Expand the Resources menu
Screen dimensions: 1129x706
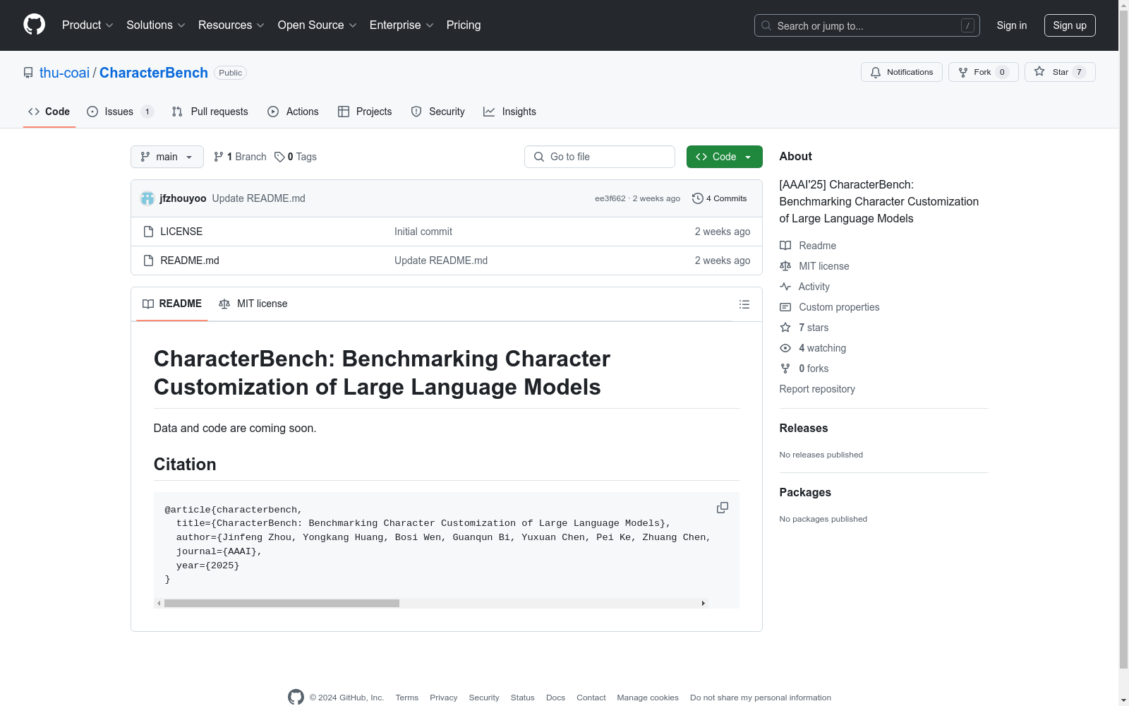[x=231, y=25]
